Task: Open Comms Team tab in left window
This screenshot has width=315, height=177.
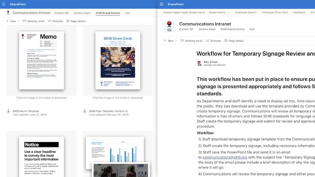Action: point(82,13)
